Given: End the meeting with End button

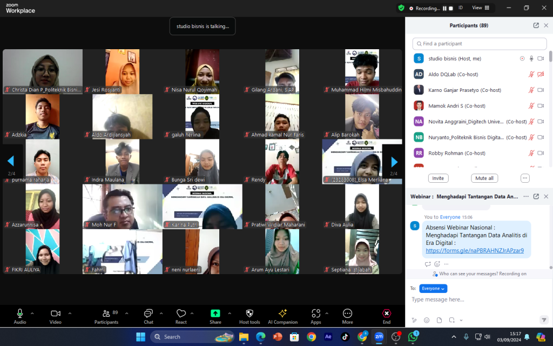Looking at the screenshot, I should (x=387, y=316).
